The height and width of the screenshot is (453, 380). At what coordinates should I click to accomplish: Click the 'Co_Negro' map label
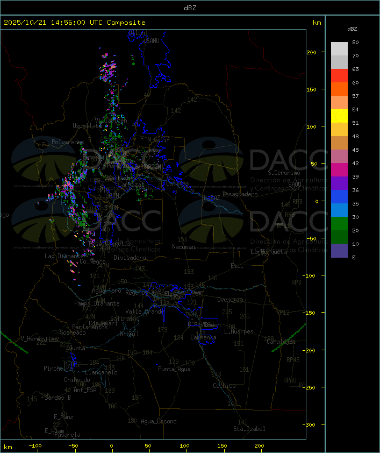[92, 261]
